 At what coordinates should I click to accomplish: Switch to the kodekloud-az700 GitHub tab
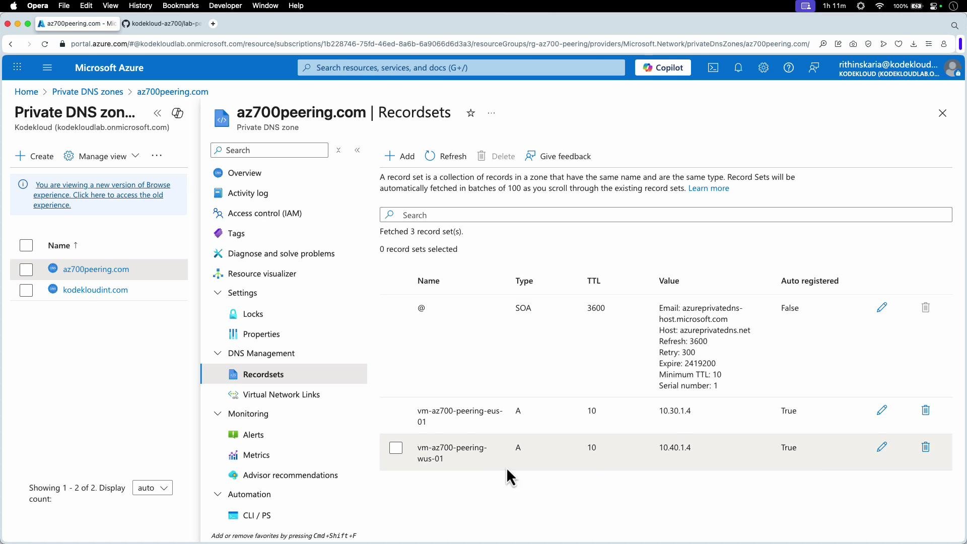162,24
